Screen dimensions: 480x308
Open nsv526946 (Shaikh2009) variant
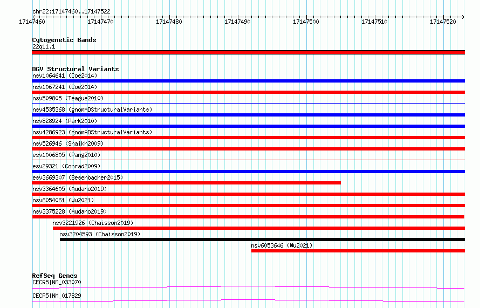click(68, 143)
